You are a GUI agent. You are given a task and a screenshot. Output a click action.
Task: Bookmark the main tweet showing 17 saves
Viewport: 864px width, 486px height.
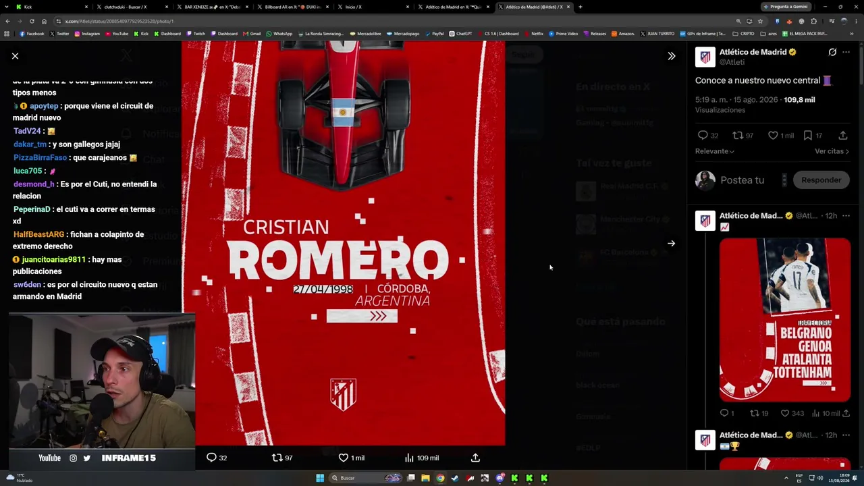[813, 136]
